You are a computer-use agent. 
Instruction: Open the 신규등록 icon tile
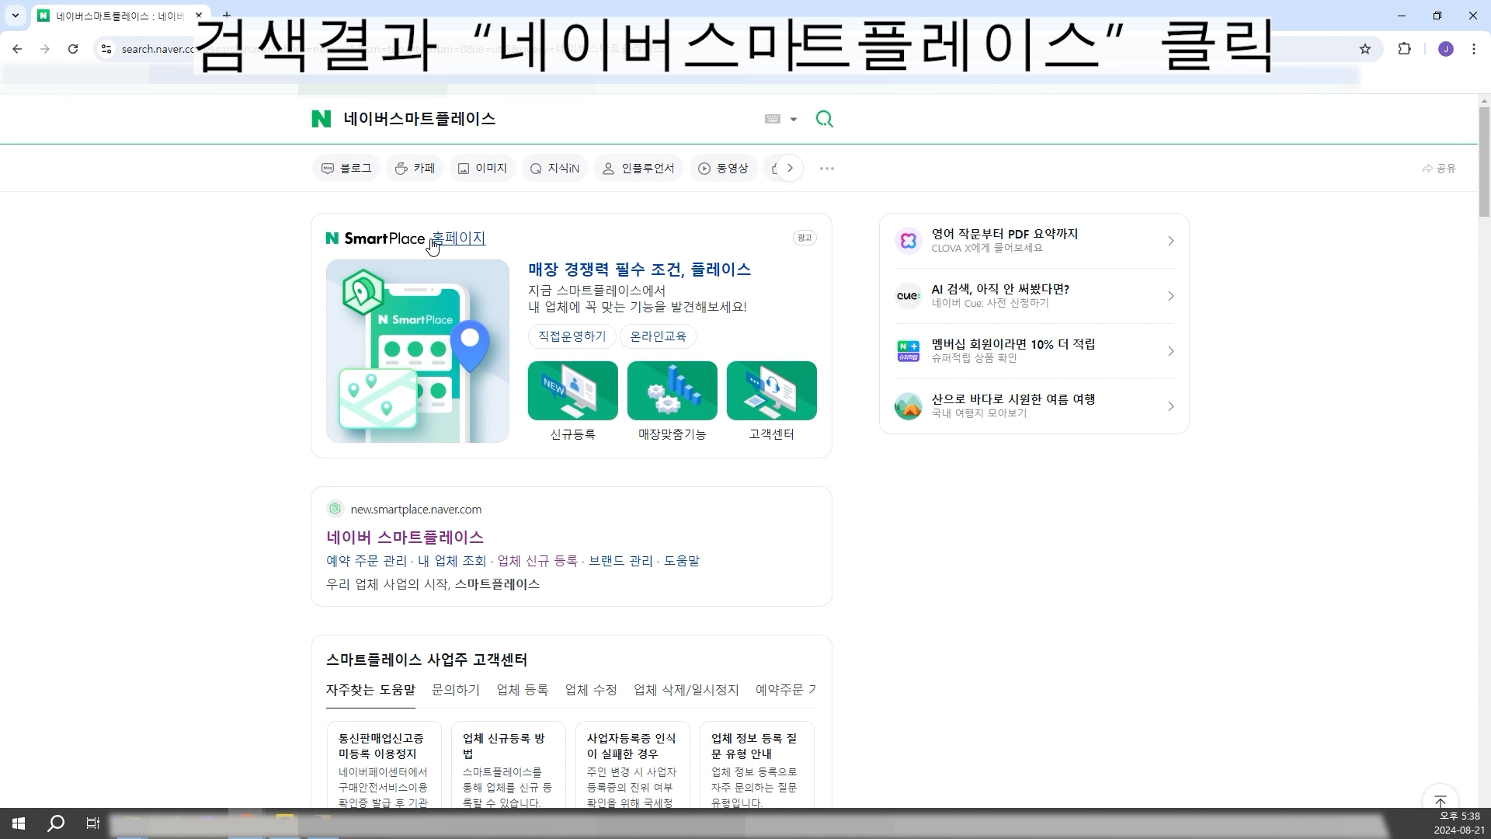[572, 391]
